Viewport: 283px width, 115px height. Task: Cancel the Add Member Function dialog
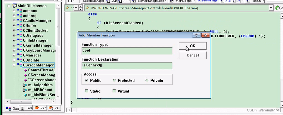pyautogui.click(x=193, y=55)
